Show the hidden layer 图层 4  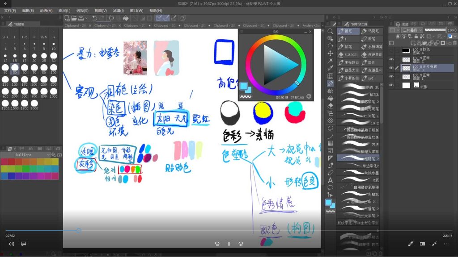[391, 51]
